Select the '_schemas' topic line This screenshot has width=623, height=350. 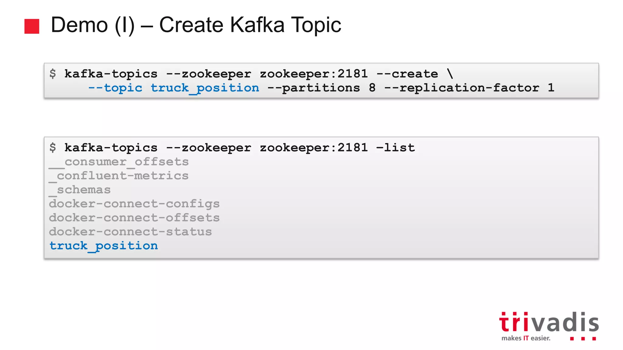pyautogui.click(x=80, y=190)
